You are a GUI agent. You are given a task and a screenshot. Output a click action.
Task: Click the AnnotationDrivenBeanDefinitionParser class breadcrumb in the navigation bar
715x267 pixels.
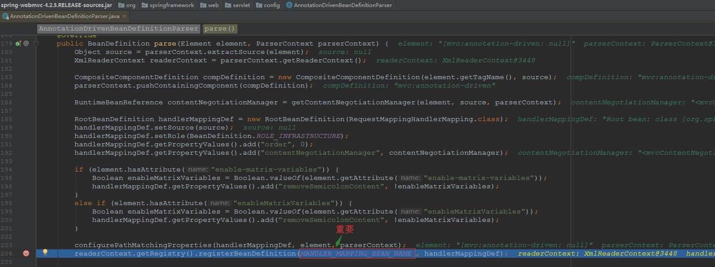coord(339,5)
